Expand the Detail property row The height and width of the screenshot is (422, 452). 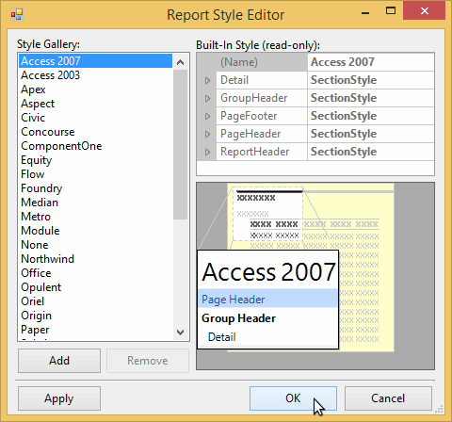pos(207,80)
